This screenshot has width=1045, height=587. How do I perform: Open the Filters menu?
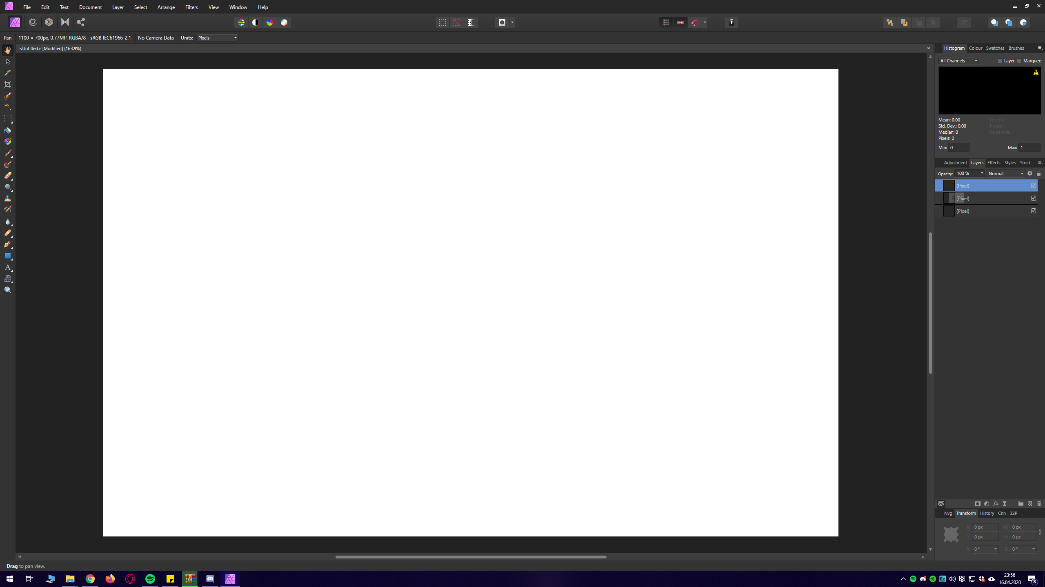click(191, 7)
